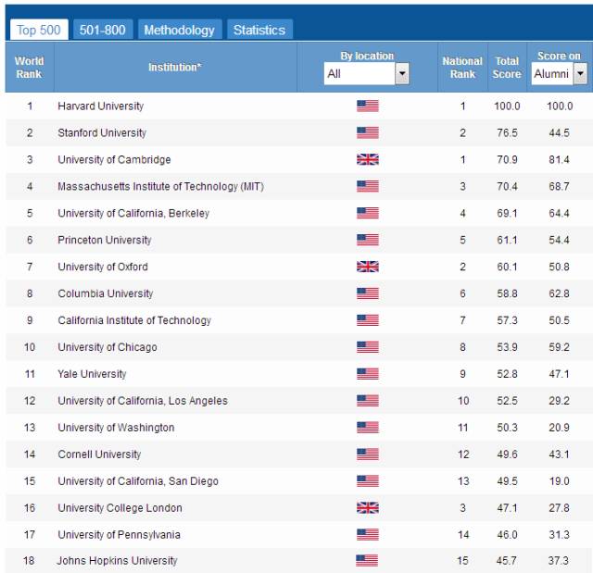593x573 pixels.
Task: Click the US flag in Princeton University row
Action: (368, 241)
